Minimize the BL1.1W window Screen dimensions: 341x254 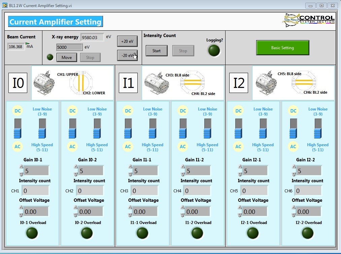311,6
